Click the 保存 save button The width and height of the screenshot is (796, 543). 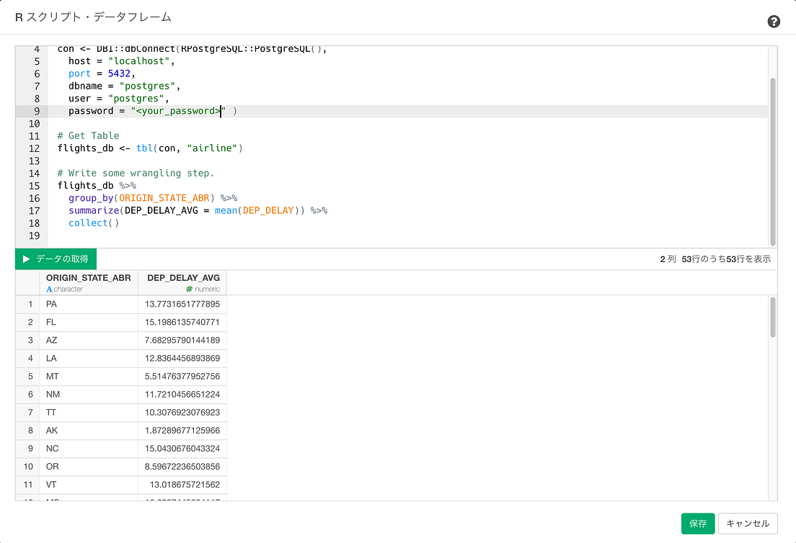point(697,524)
